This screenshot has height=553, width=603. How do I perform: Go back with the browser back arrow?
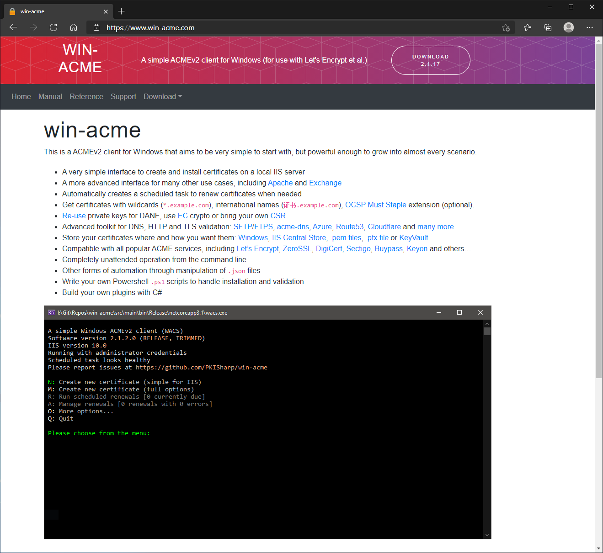coord(13,27)
